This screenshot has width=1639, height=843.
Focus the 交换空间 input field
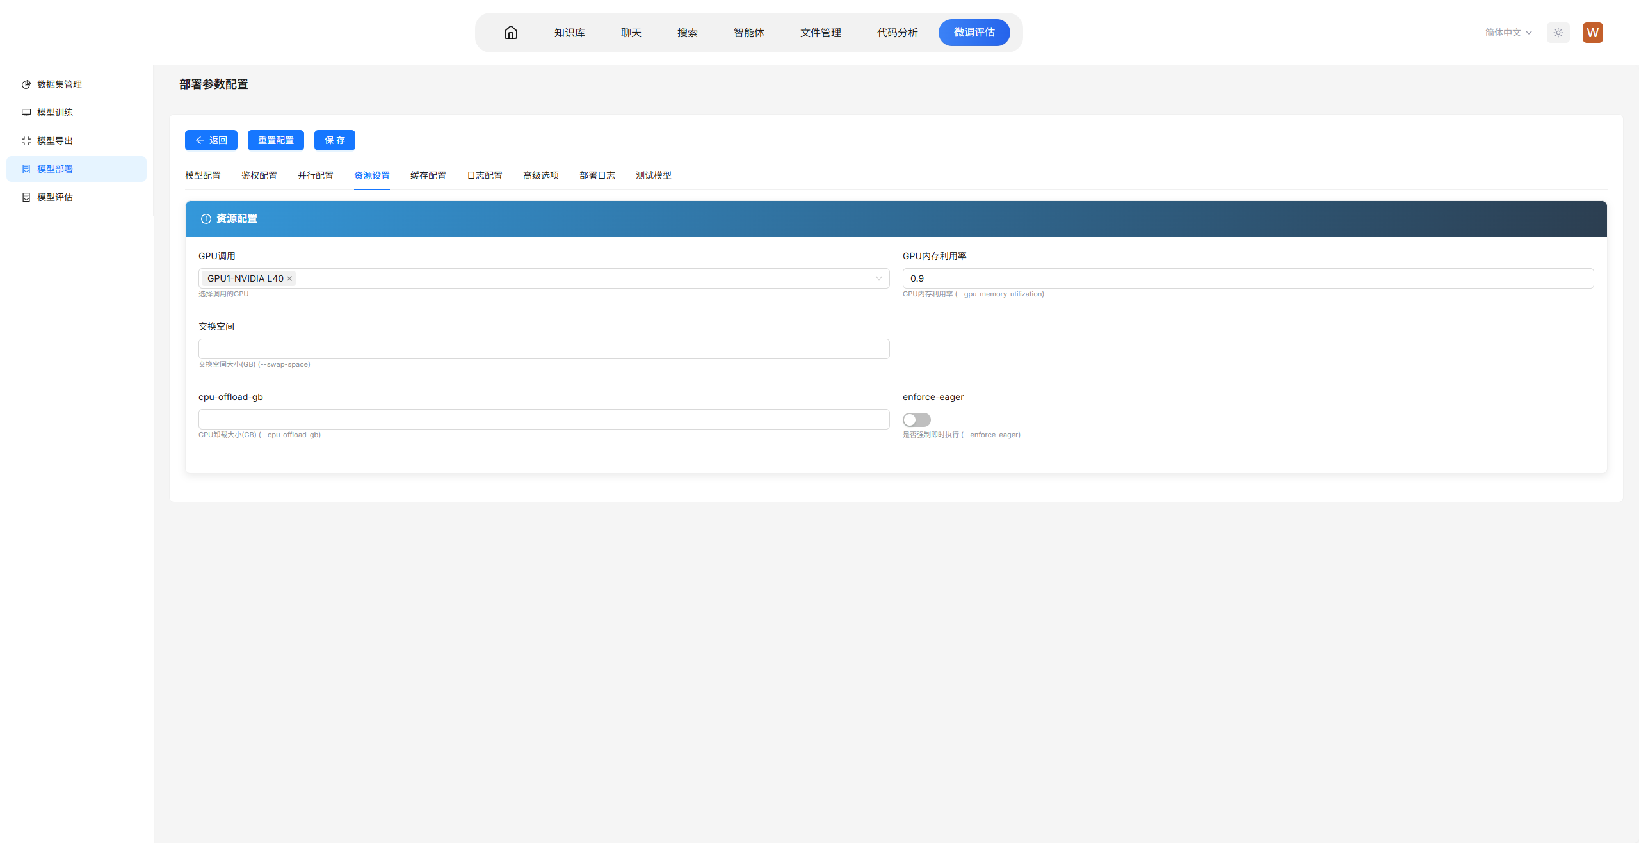[544, 349]
